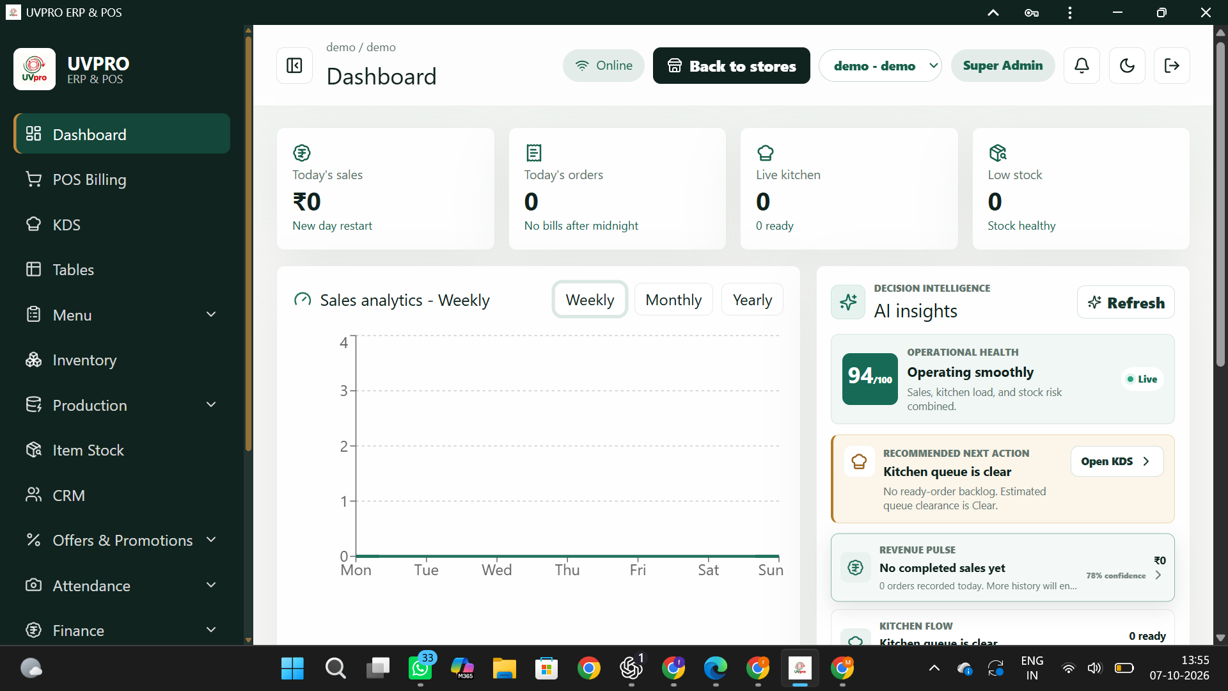
Task: Open Revenue Pulse card arrow
Action: pos(1158,575)
